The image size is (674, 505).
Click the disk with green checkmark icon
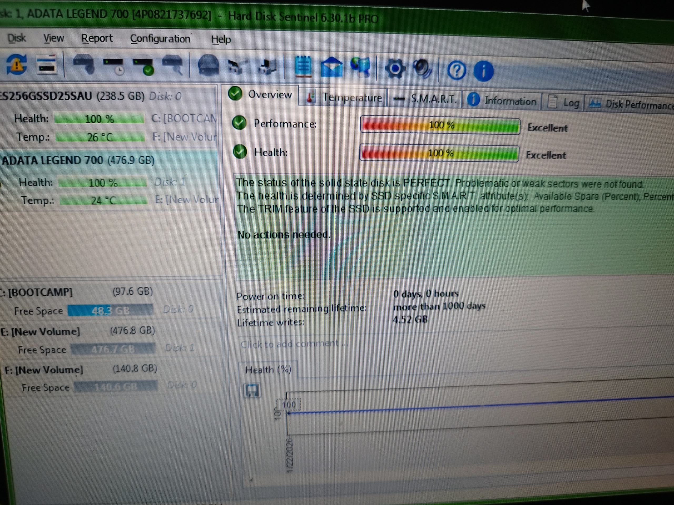[143, 66]
